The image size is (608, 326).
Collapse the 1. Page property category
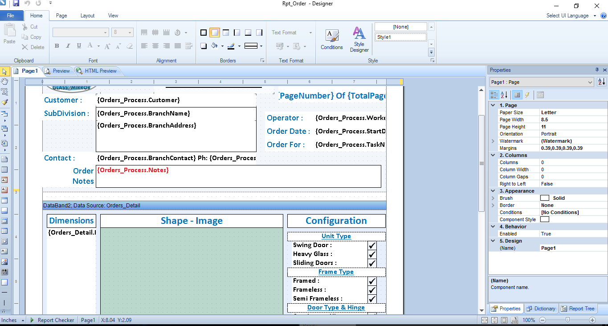point(493,105)
